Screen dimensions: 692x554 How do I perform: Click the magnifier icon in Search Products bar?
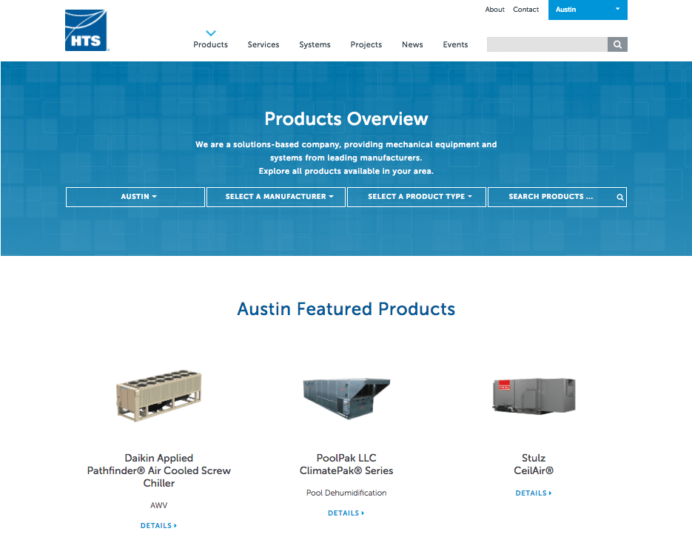coord(619,197)
